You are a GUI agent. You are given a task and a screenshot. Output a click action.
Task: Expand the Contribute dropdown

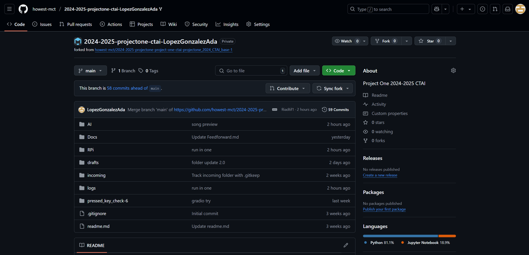tap(288, 88)
